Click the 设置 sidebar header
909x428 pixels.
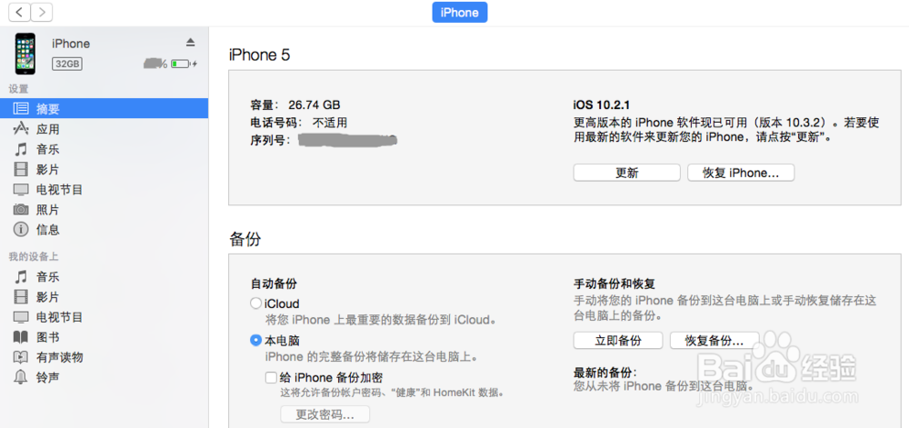[18, 89]
